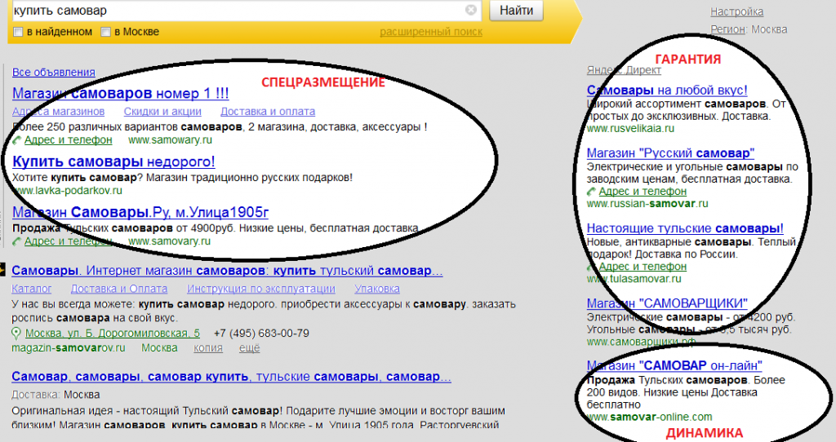Click the www.lavka-podarkov.ru address
The width and height of the screenshot is (836, 442).
tap(67, 190)
